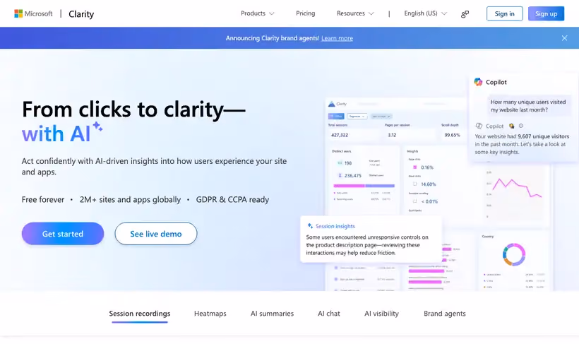The image size is (579, 344).
Task: Click the country donut chart
Action: tap(514, 254)
